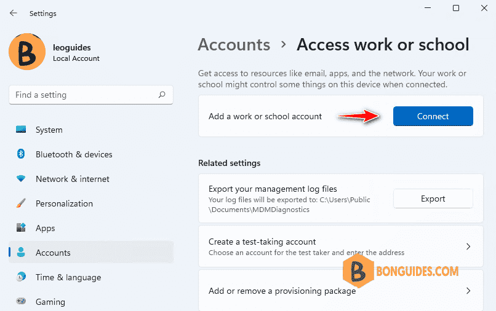Click the leoguides profile avatar

(x=27, y=52)
